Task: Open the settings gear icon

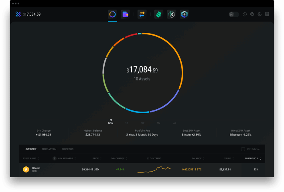Action: coord(260,14)
